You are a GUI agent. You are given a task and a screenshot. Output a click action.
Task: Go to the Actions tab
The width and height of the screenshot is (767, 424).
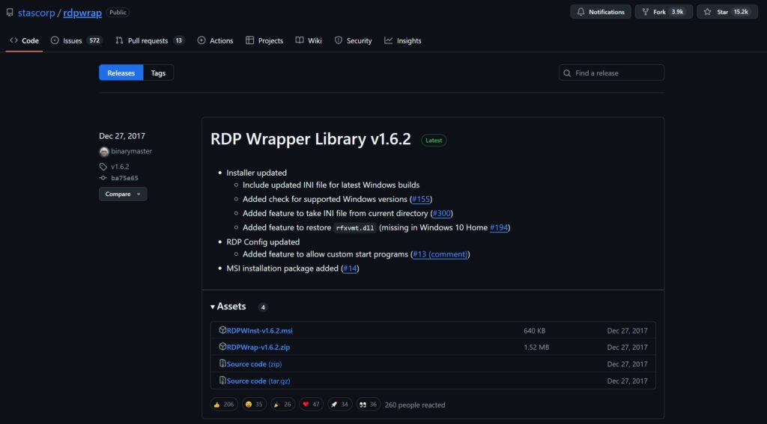point(215,40)
